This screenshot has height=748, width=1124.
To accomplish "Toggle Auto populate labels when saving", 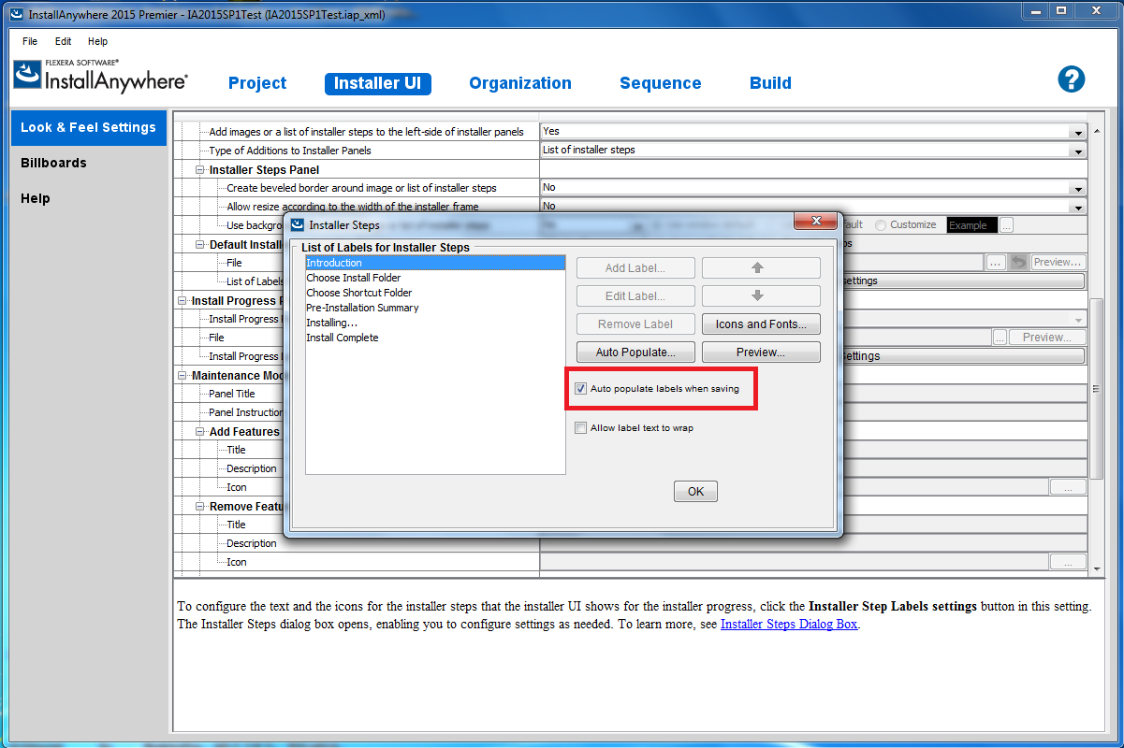I will coord(581,389).
